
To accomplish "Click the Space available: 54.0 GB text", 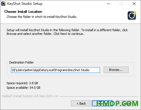I will click(23, 88).
